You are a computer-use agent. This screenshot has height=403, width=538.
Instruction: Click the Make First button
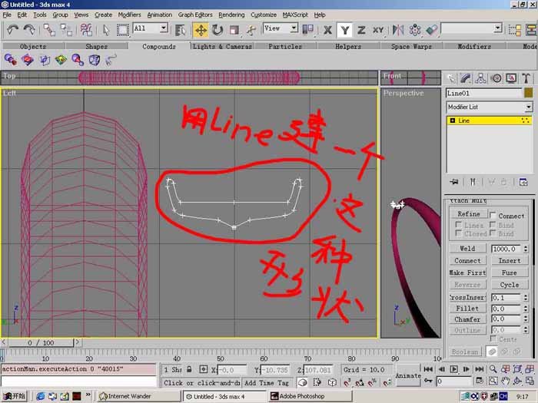tap(467, 273)
